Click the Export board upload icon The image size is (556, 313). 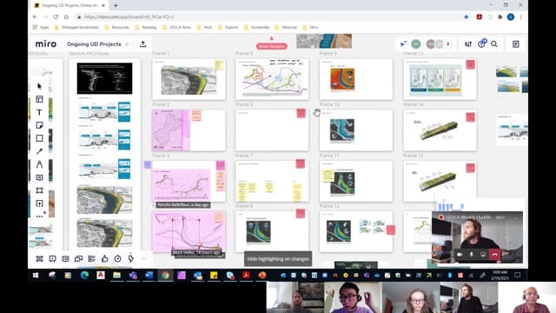pos(142,44)
